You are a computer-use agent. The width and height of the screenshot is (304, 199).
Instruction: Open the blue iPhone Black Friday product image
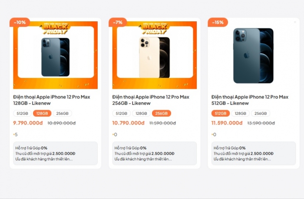tap(55, 57)
